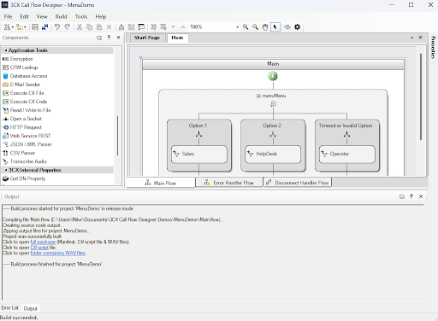Open the Open folder dropdown arrow
Image resolution: width=438 pixels, height=321 pixels.
click(25, 27)
